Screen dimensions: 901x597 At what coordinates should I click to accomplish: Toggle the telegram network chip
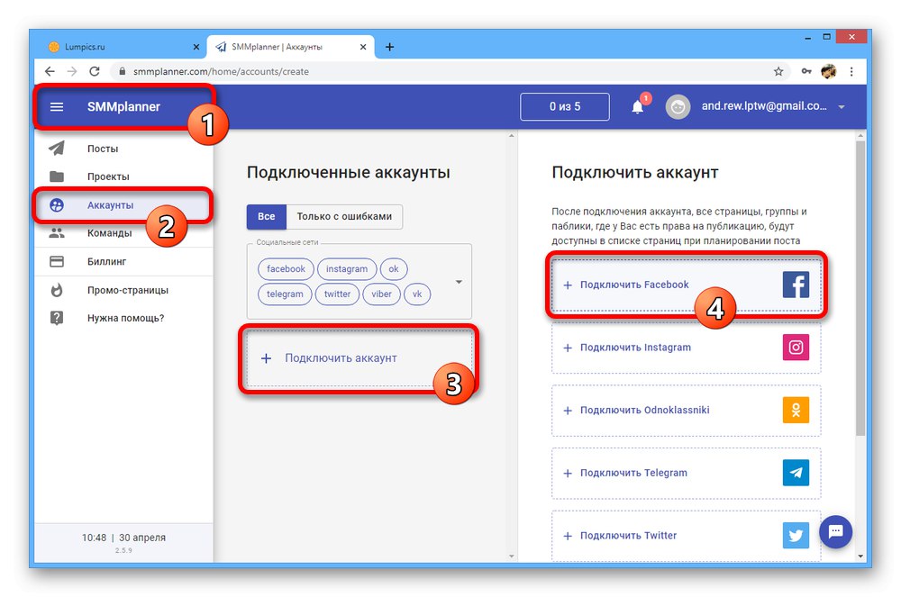tap(285, 294)
